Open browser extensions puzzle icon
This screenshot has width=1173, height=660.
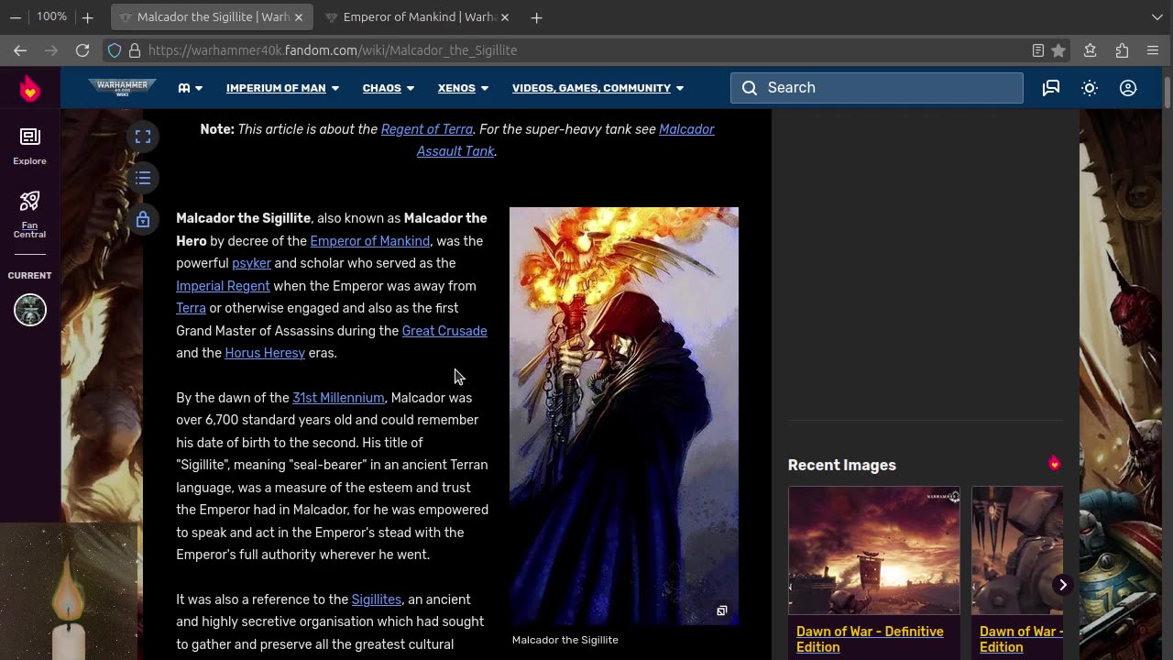(x=1122, y=50)
